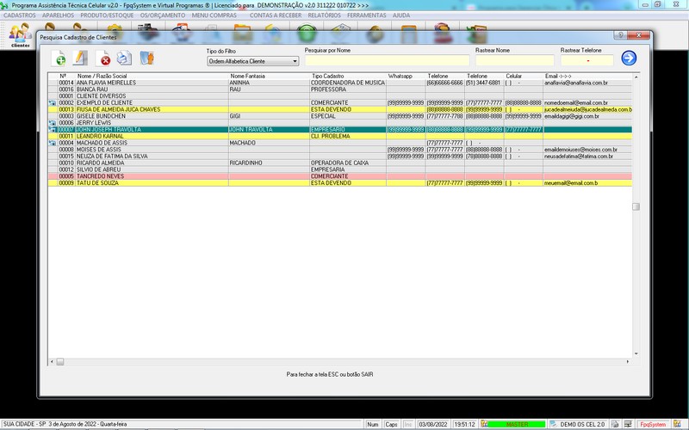Click the red delete client icon
Viewport: 689px width, 430px height.
(x=104, y=58)
